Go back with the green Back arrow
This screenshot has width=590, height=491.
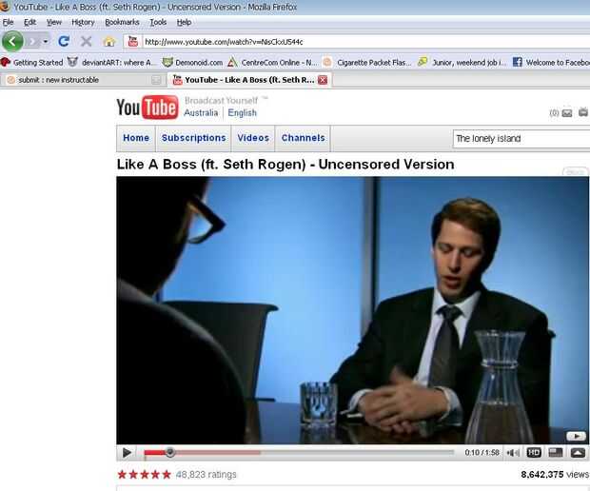point(12,41)
